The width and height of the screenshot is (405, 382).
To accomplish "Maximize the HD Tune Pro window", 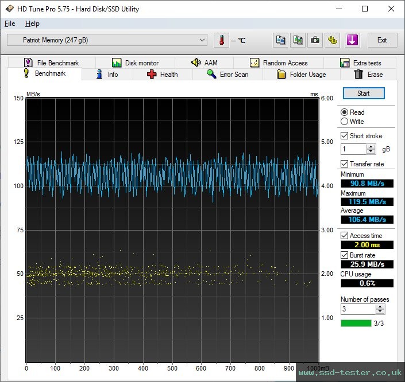I will coord(365,9).
